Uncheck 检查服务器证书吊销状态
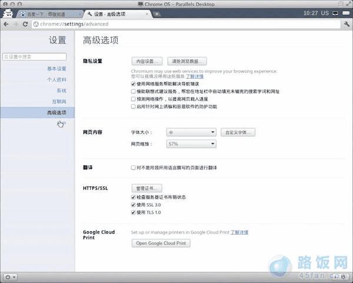353x283 pixels. [x=134, y=197]
